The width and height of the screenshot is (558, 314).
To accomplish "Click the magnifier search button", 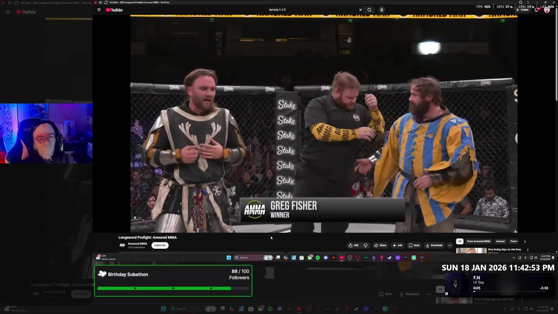I will (369, 10).
